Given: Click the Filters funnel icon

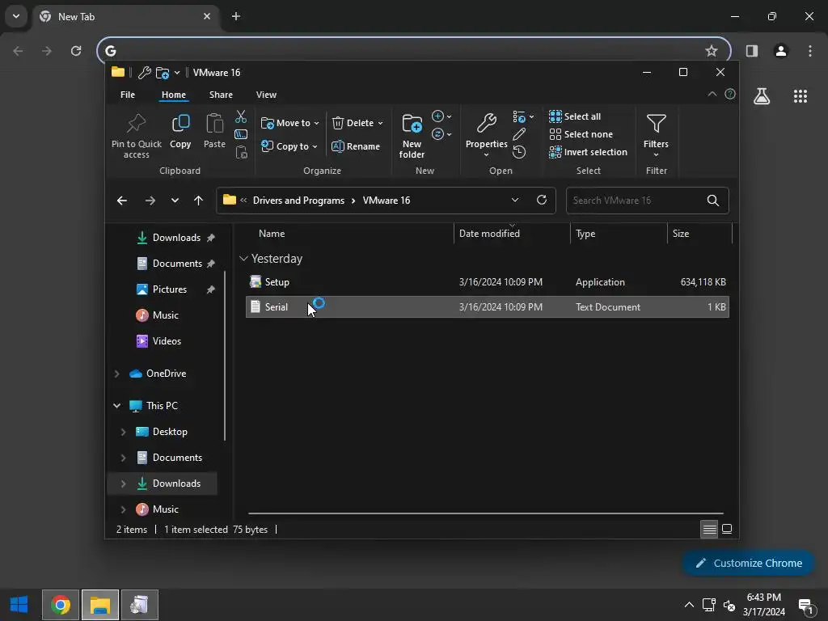Looking at the screenshot, I should coord(656,124).
